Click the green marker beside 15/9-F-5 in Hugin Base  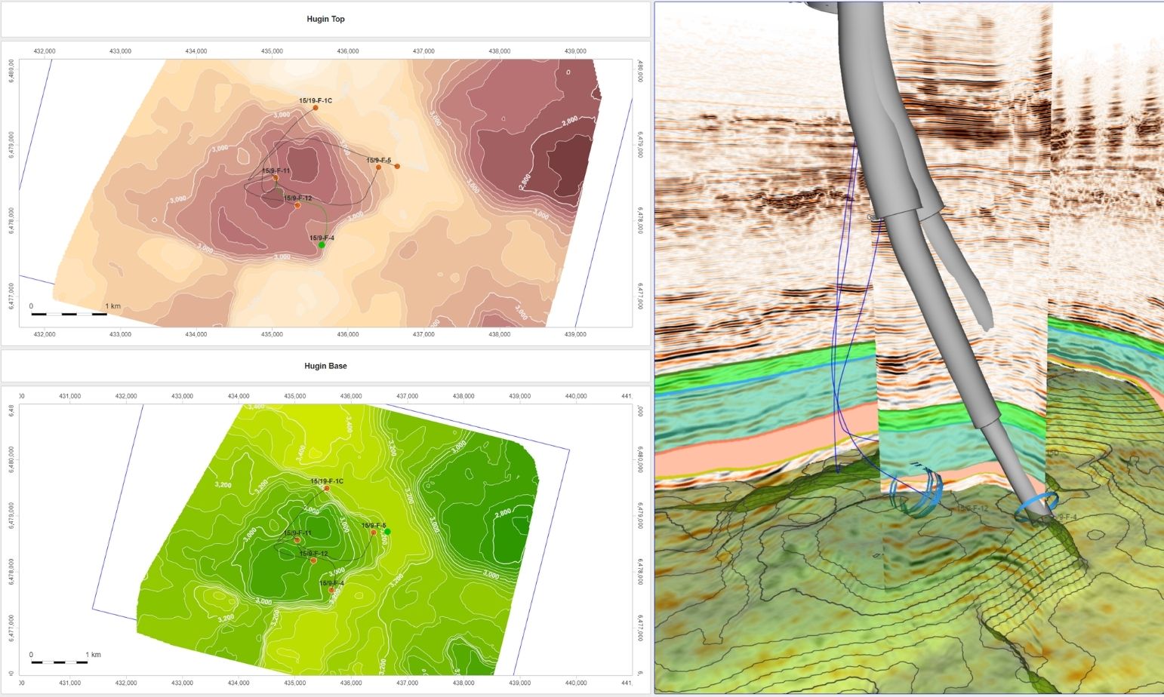click(x=387, y=532)
